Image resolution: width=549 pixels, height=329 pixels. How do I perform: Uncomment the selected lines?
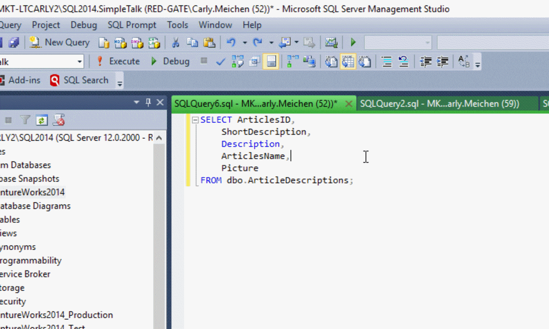[404, 61]
